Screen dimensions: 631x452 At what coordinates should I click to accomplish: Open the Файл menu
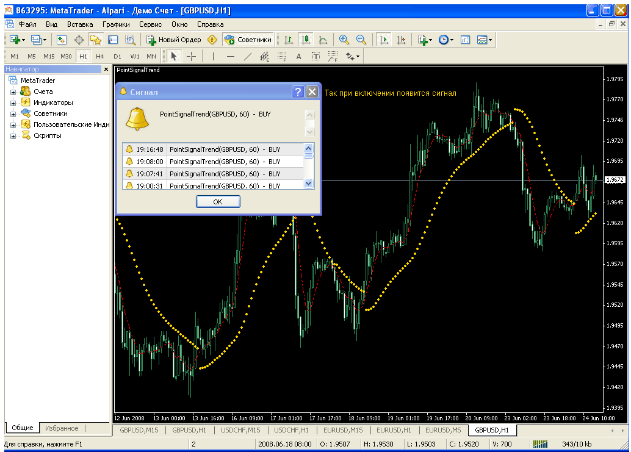[27, 24]
